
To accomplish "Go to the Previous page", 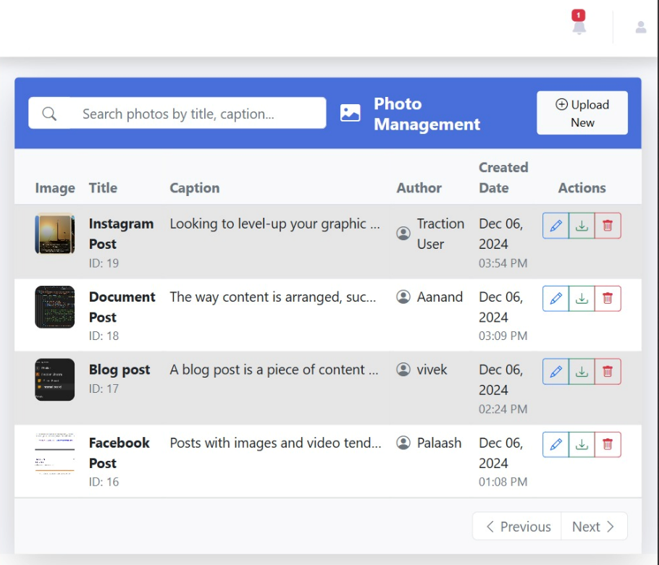I will (x=517, y=527).
